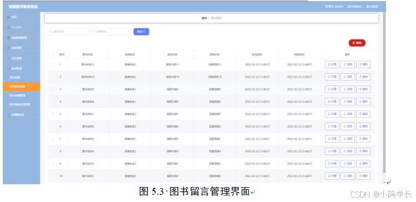
Task: Expand the 个人中心 personal center sidebar menu
Action: point(22,27)
